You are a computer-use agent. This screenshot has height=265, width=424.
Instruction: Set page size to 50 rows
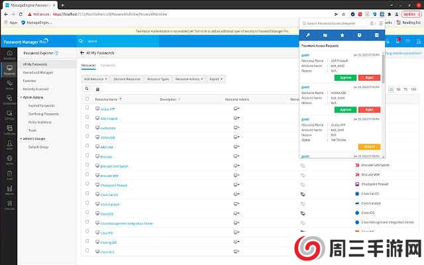pos(398,89)
